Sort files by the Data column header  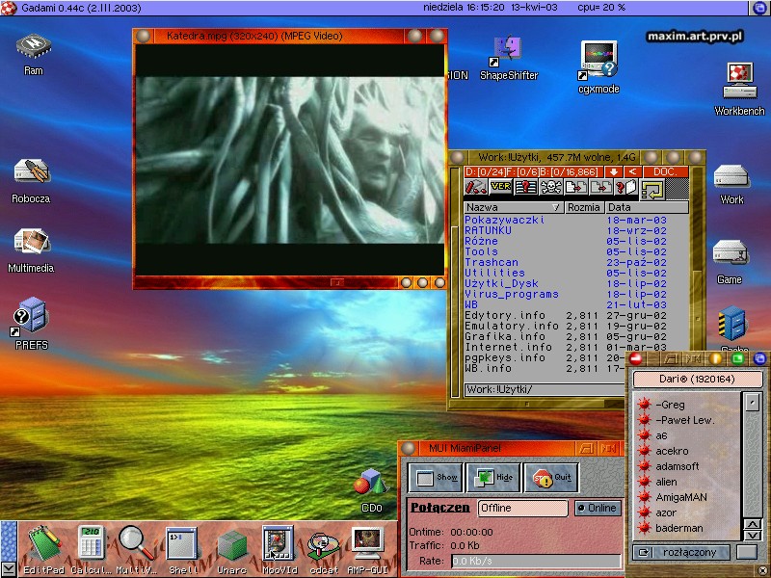click(x=647, y=207)
